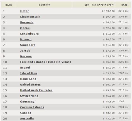Open the Isle of Man link
Image resolution: width=132 pixels, height=121 pixels.
pos(29,73)
